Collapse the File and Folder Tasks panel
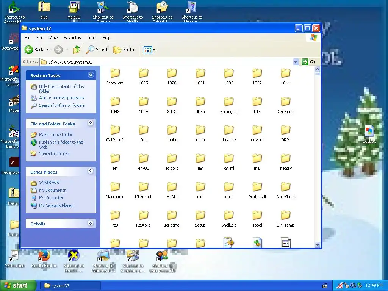Image resolution: width=388 pixels, height=291 pixels. [91, 123]
